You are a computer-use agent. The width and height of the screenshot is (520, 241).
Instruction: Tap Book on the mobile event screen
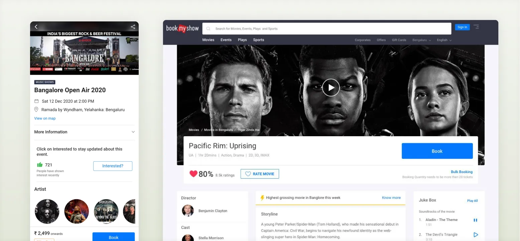114,237
